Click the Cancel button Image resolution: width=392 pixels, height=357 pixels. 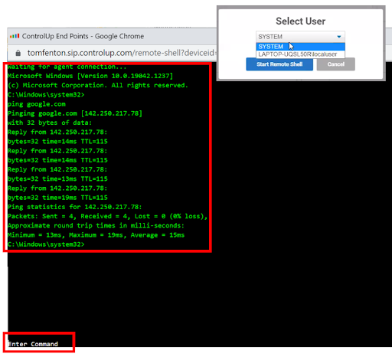(x=336, y=64)
